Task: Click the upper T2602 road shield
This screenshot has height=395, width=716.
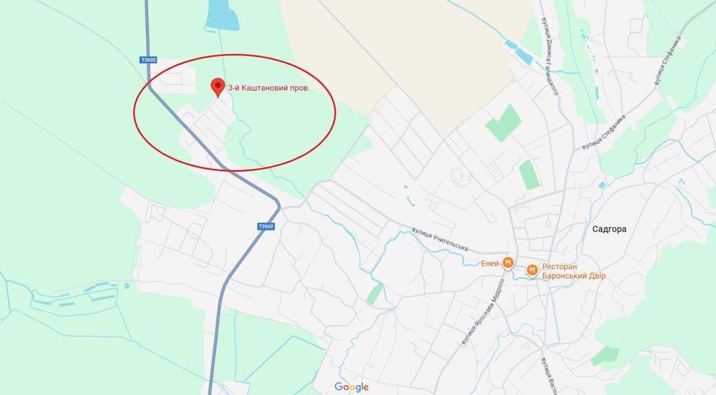Action: click(x=147, y=60)
